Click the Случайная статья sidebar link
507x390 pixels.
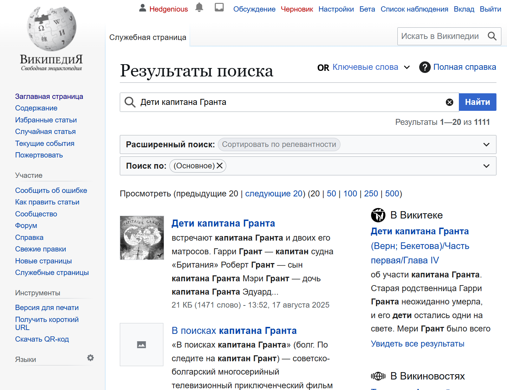tap(45, 132)
